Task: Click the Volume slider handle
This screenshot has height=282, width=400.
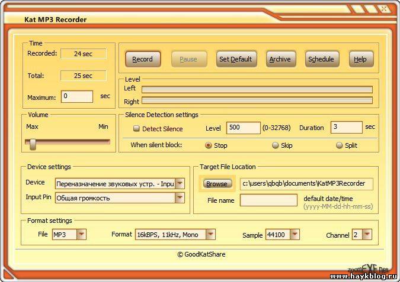Action: coord(33,144)
